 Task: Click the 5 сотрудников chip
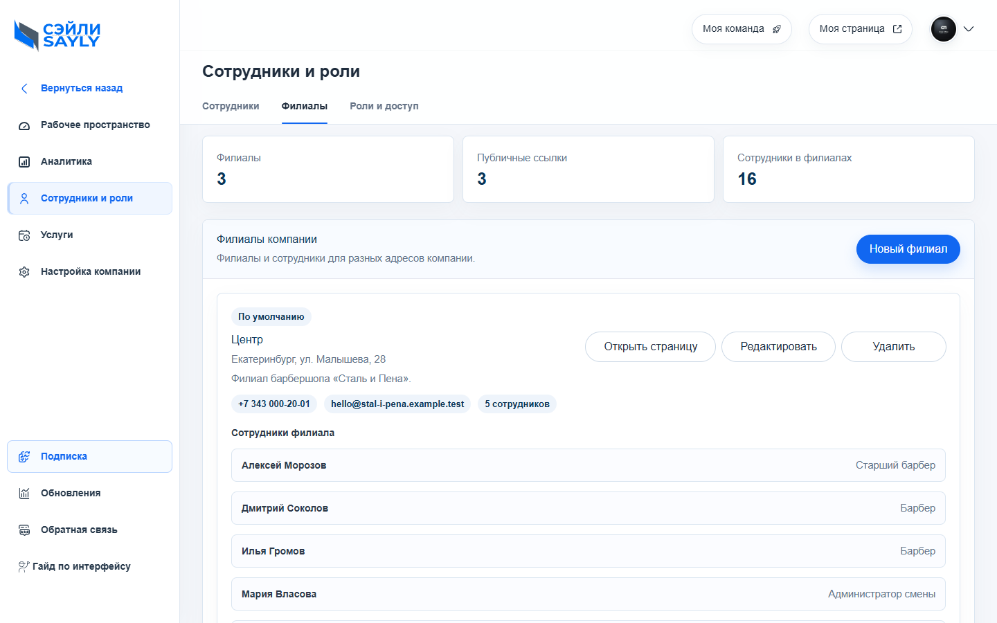click(517, 404)
